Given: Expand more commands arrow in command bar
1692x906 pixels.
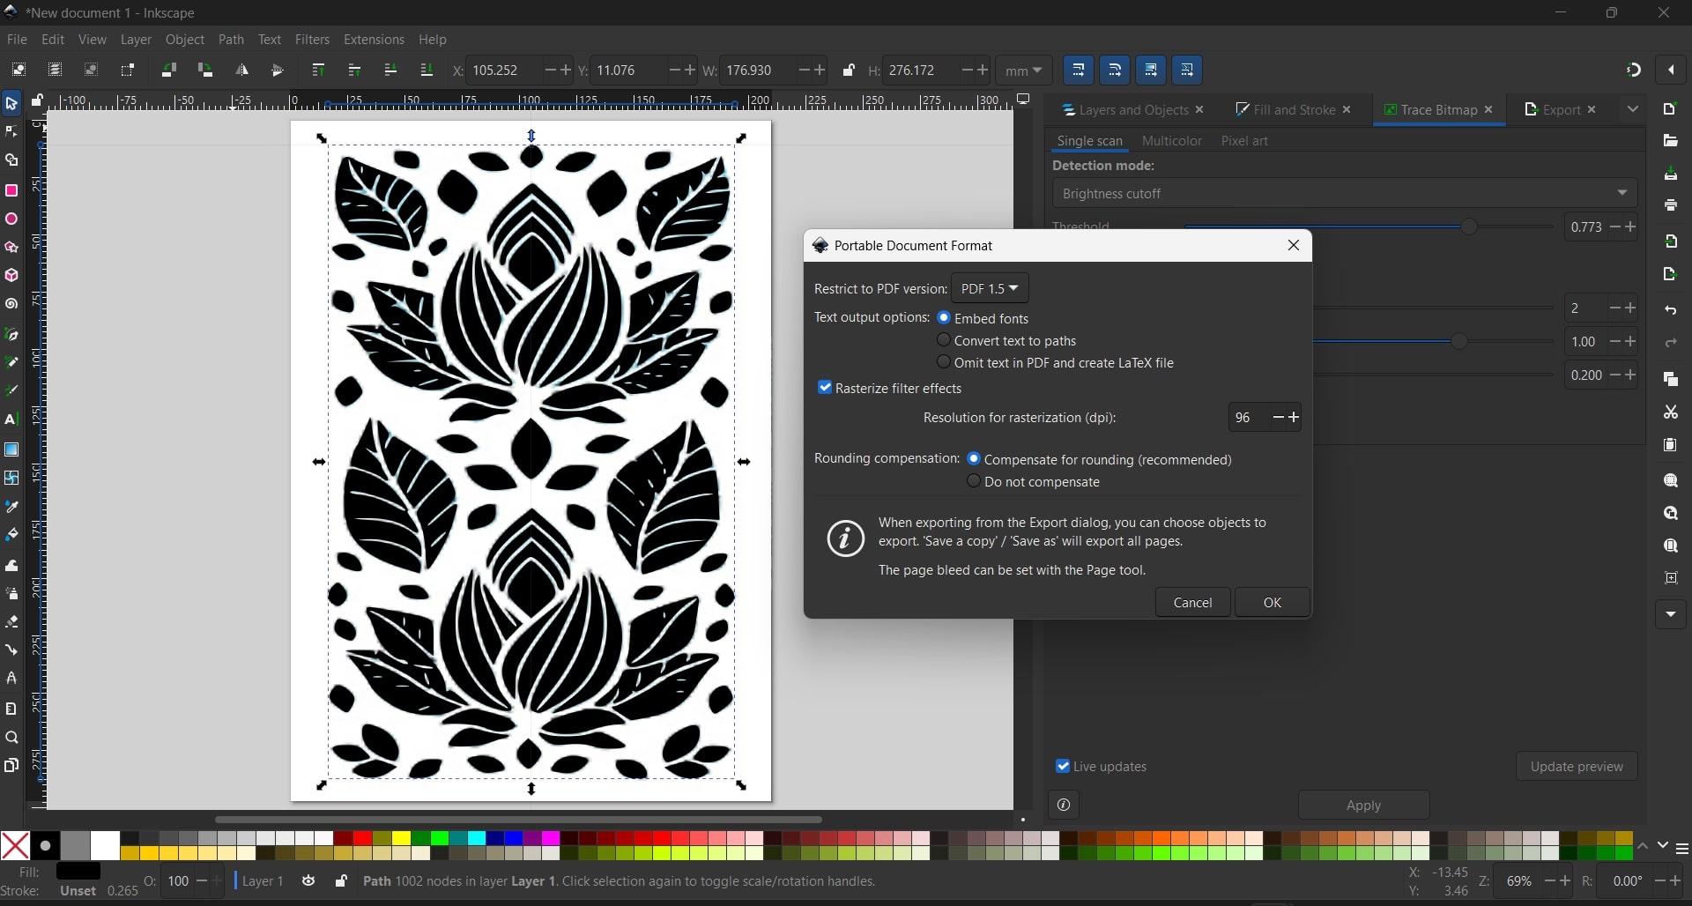Looking at the screenshot, I should 1671,614.
